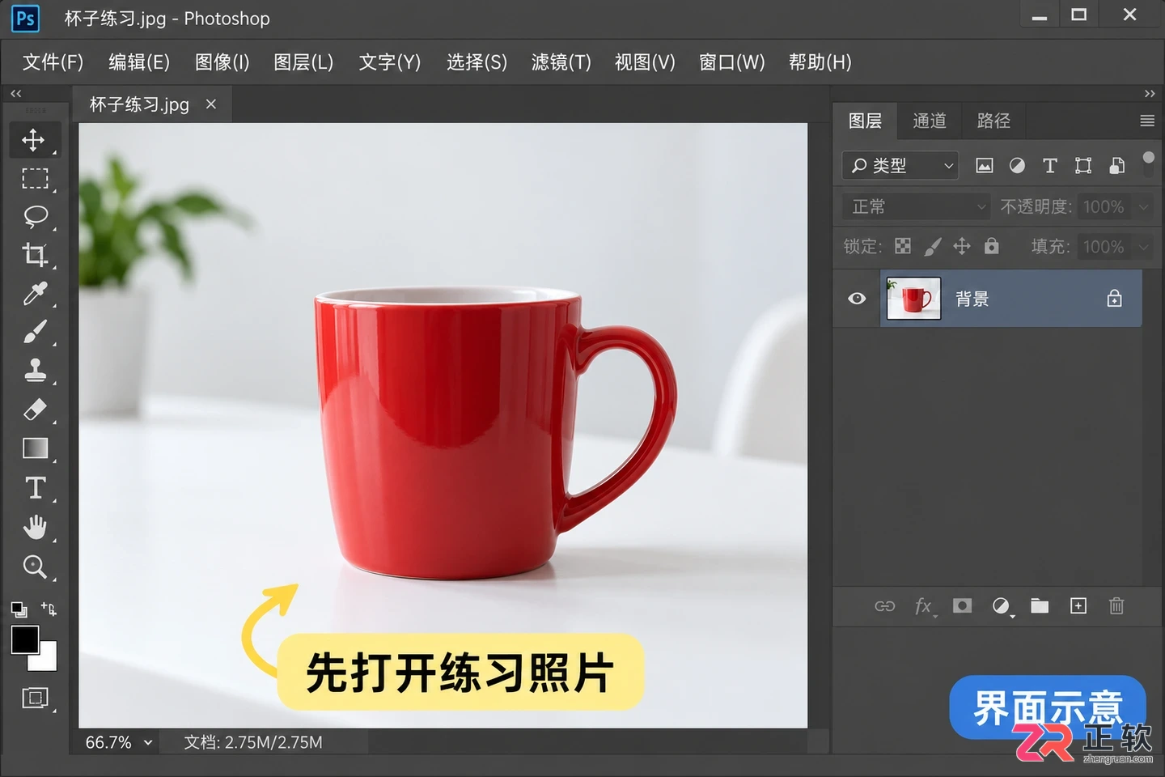Screen dimensions: 1165x777
Task: Switch to the 路径 tab
Action: point(993,121)
